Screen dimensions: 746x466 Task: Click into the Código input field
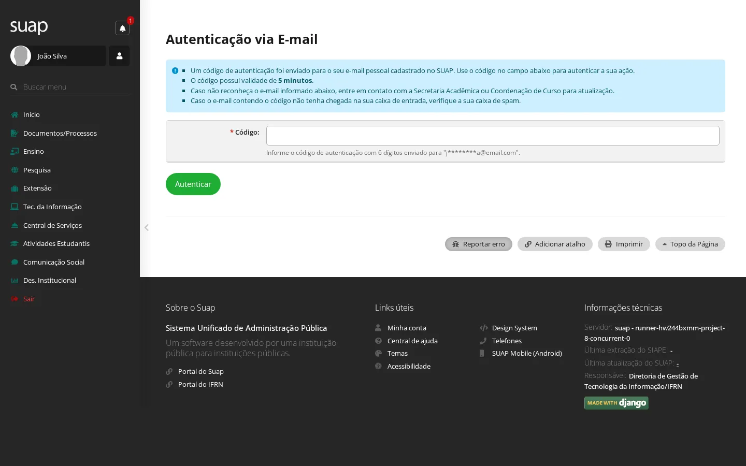click(493, 136)
